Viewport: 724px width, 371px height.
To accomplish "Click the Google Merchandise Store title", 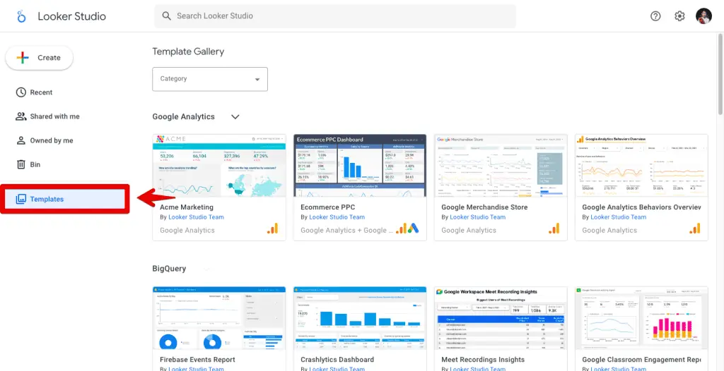I will point(484,207).
